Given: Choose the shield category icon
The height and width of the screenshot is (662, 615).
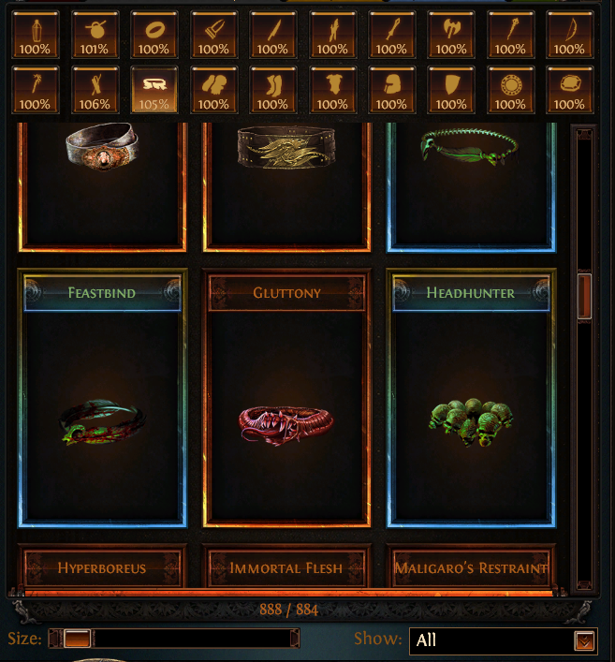Looking at the screenshot, I should pos(451,90).
